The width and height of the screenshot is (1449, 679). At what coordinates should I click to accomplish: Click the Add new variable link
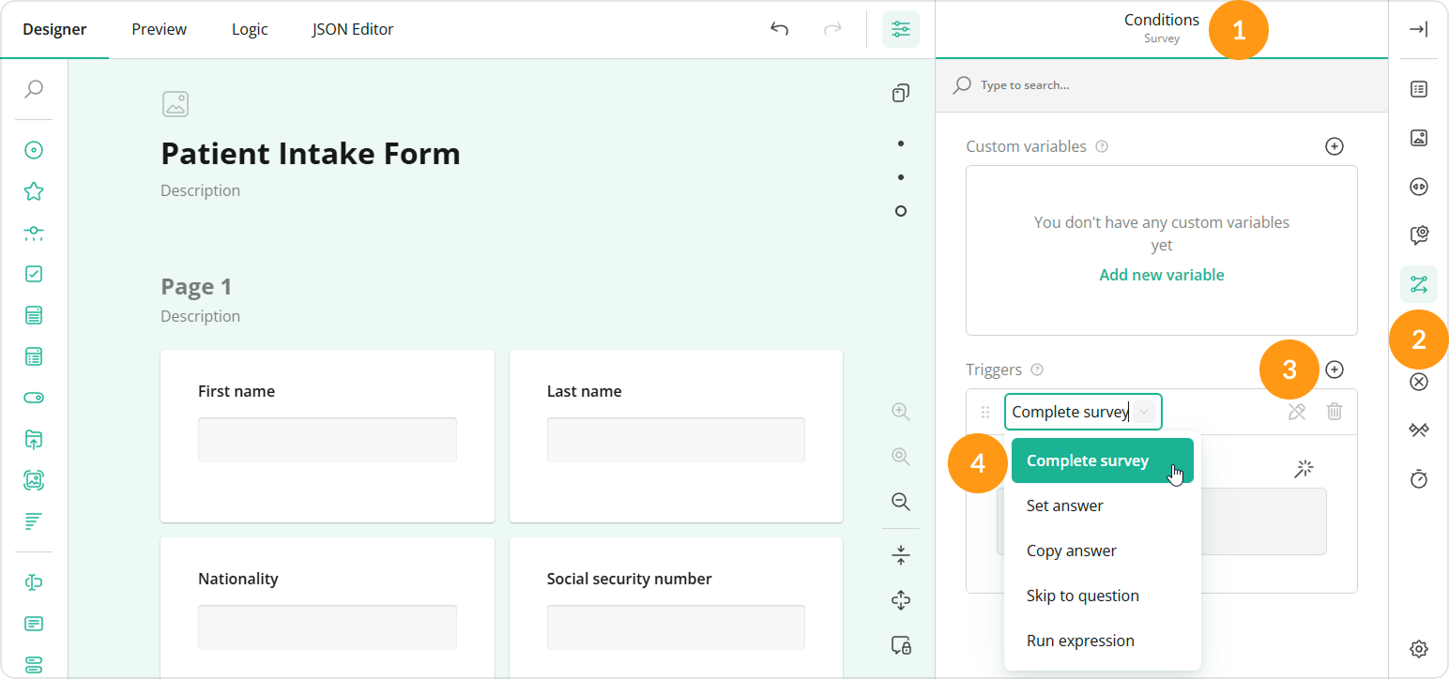[x=1161, y=274]
